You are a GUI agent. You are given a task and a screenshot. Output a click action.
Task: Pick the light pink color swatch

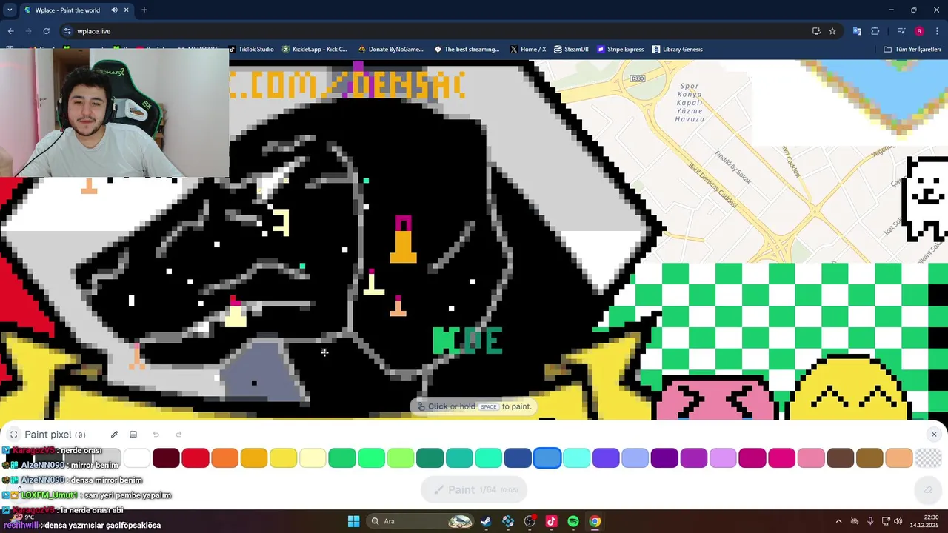tap(811, 458)
